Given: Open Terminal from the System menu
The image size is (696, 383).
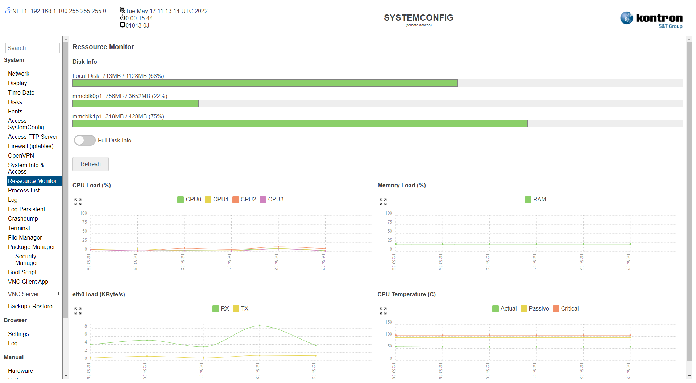Looking at the screenshot, I should (19, 228).
